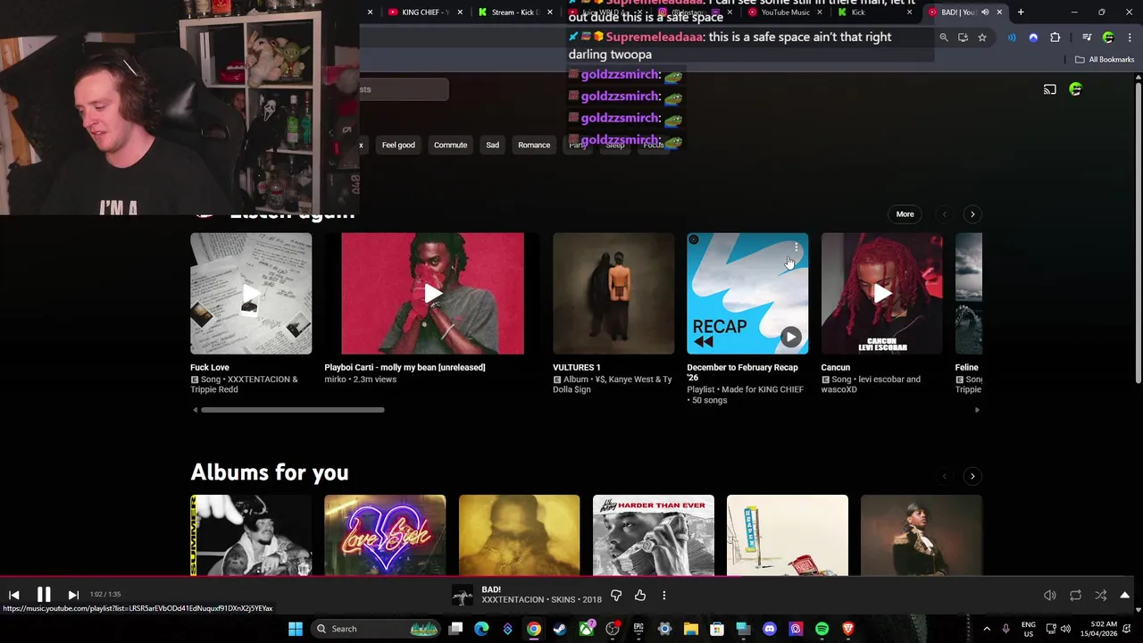Open the Fuck Love title link

(210, 367)
